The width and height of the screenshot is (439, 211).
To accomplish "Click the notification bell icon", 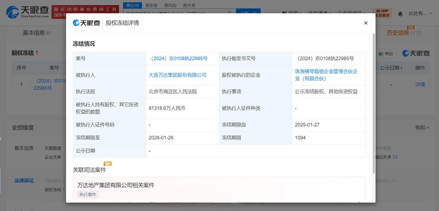I will coord(400,14).
